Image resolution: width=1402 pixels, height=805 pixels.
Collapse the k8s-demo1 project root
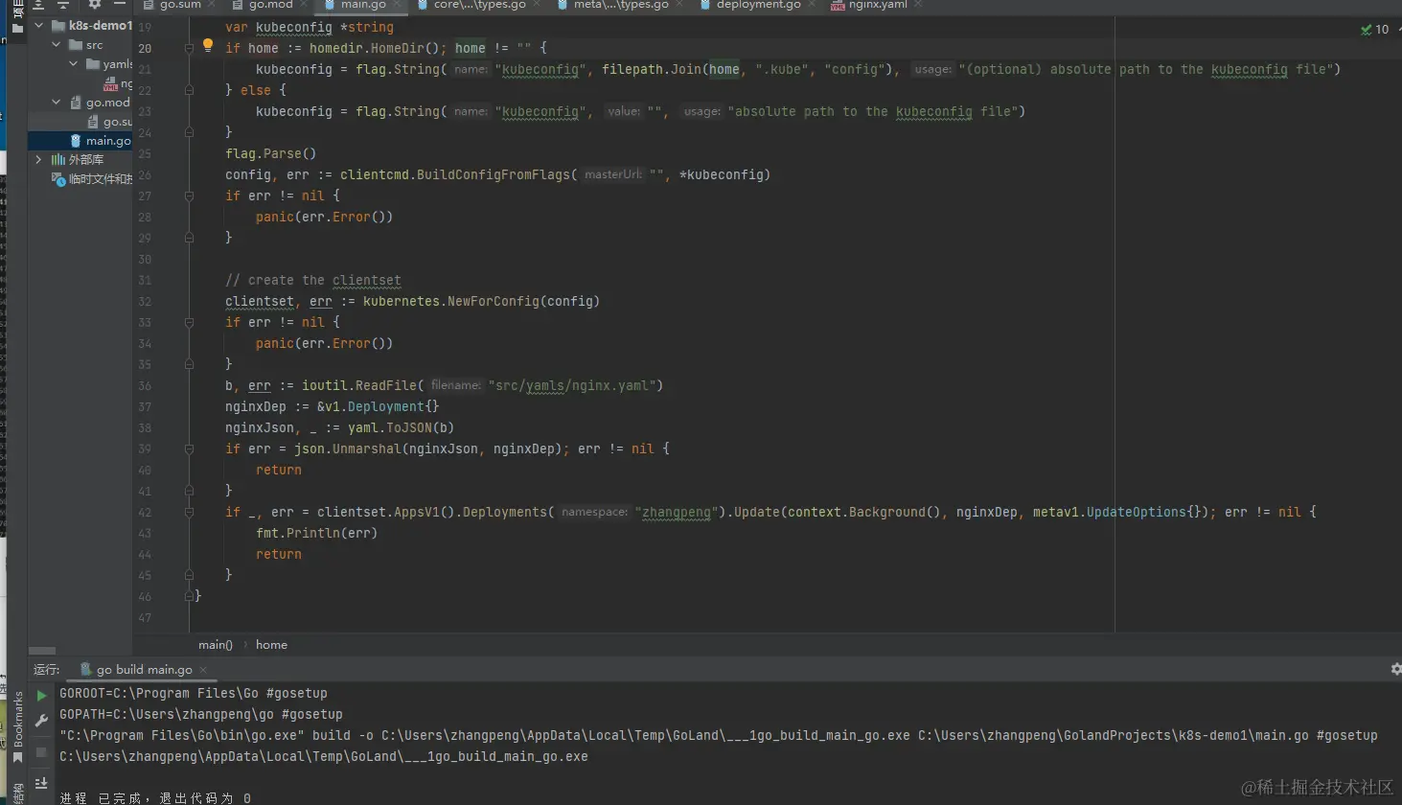(x=39, y=26)
